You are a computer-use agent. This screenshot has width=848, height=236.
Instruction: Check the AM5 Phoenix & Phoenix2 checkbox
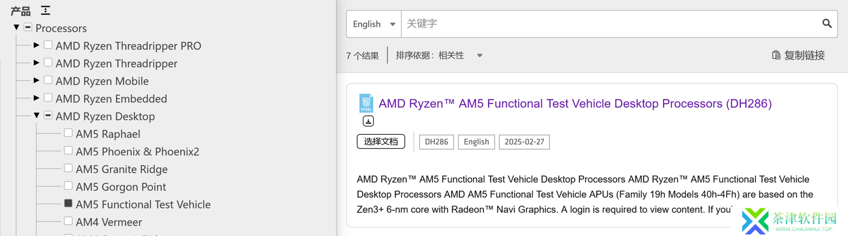(x=68, y=151)
